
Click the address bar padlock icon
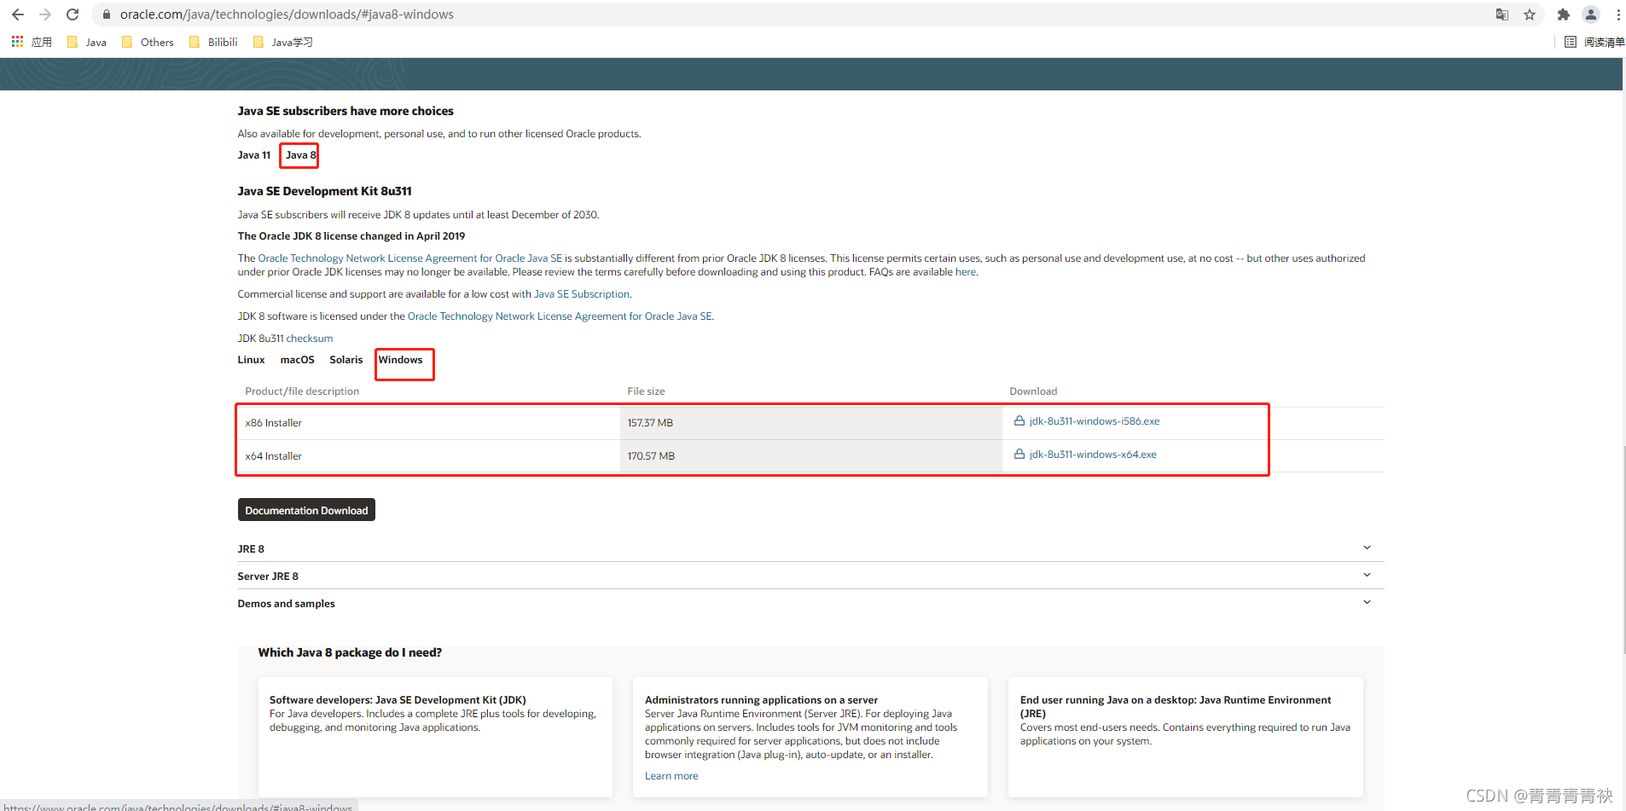(x=106, y=14)
